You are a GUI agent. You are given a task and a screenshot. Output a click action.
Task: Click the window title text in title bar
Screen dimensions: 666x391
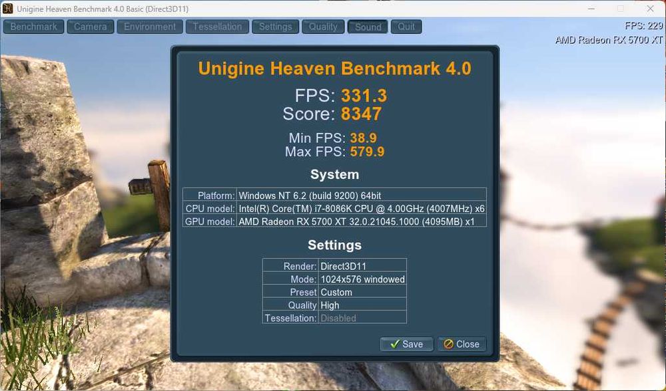103,9
